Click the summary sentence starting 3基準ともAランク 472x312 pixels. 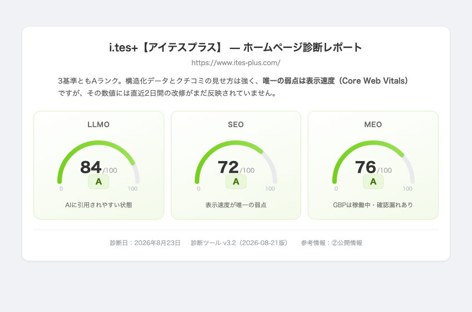(233, 87)
